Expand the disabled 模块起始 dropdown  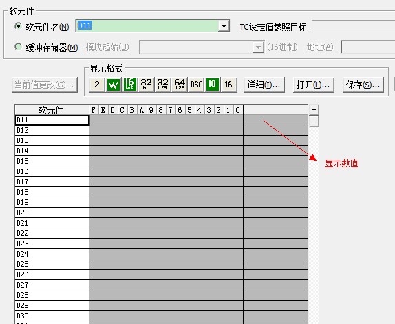point(258,47)
